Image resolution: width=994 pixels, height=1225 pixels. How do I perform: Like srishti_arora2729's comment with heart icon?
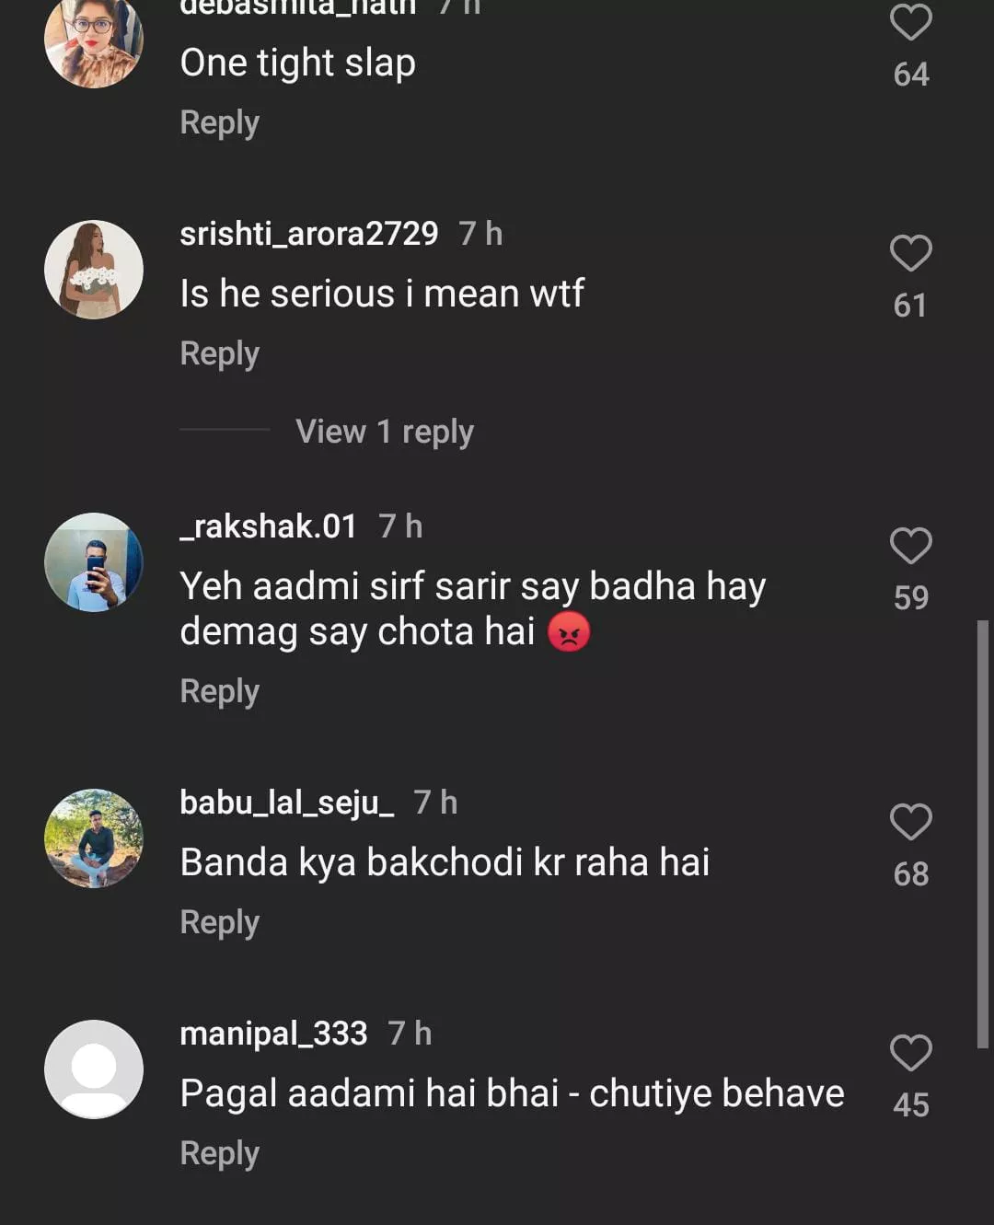click(x=910, y=253)
